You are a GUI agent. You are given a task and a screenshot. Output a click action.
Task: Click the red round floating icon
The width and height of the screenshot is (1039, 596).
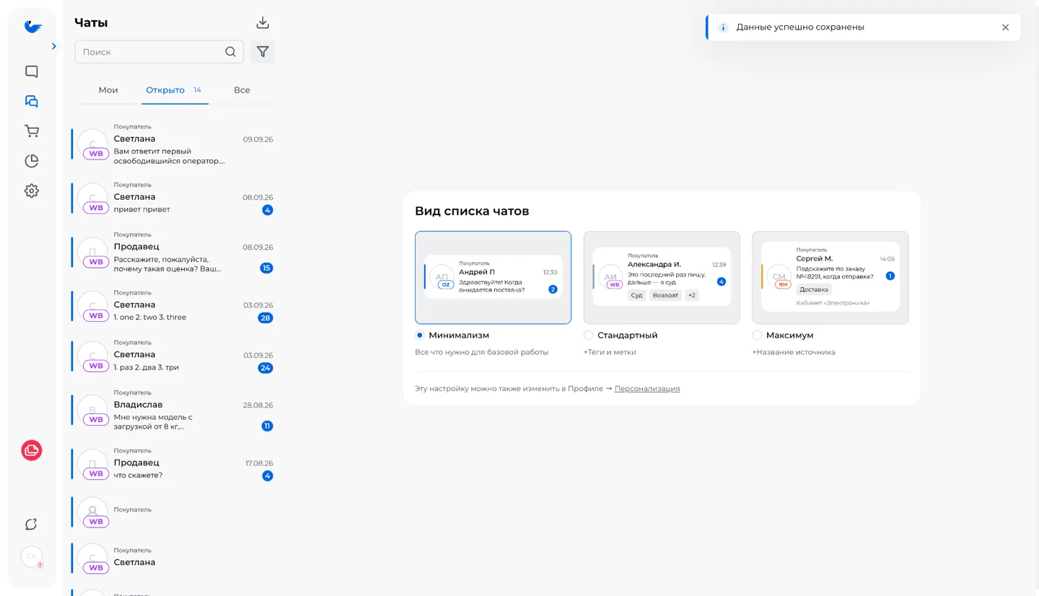click(32, 450)
